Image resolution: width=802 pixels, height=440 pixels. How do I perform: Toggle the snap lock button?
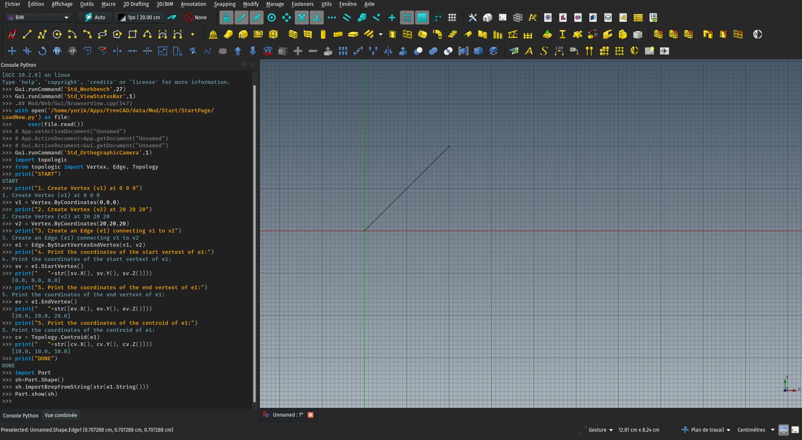(x=226, y=18)
